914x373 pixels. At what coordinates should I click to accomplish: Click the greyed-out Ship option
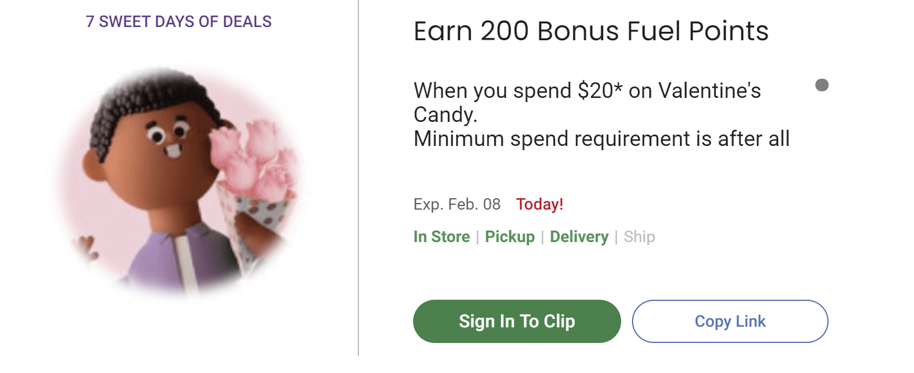click(639, 237)
